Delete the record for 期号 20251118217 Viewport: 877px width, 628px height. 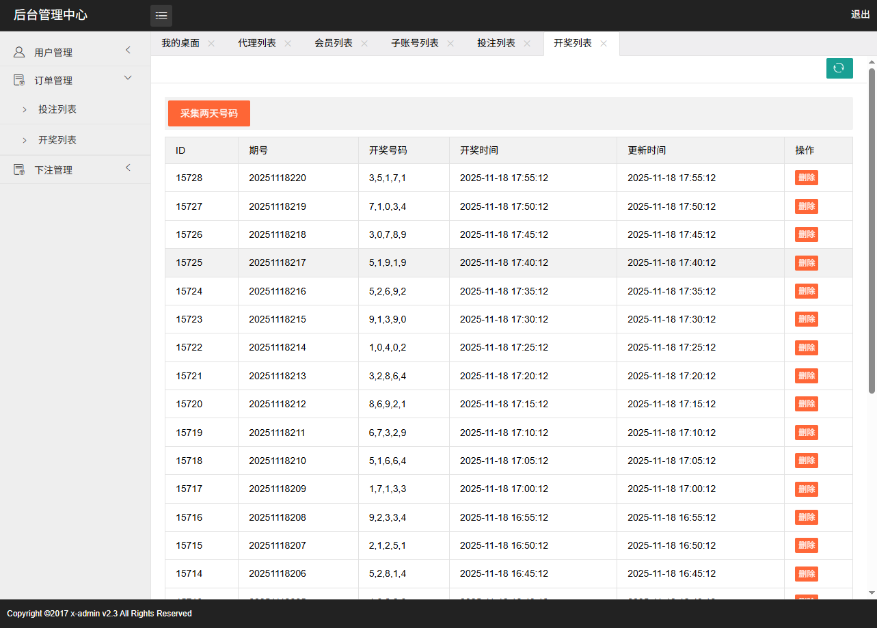coord(806,262)
